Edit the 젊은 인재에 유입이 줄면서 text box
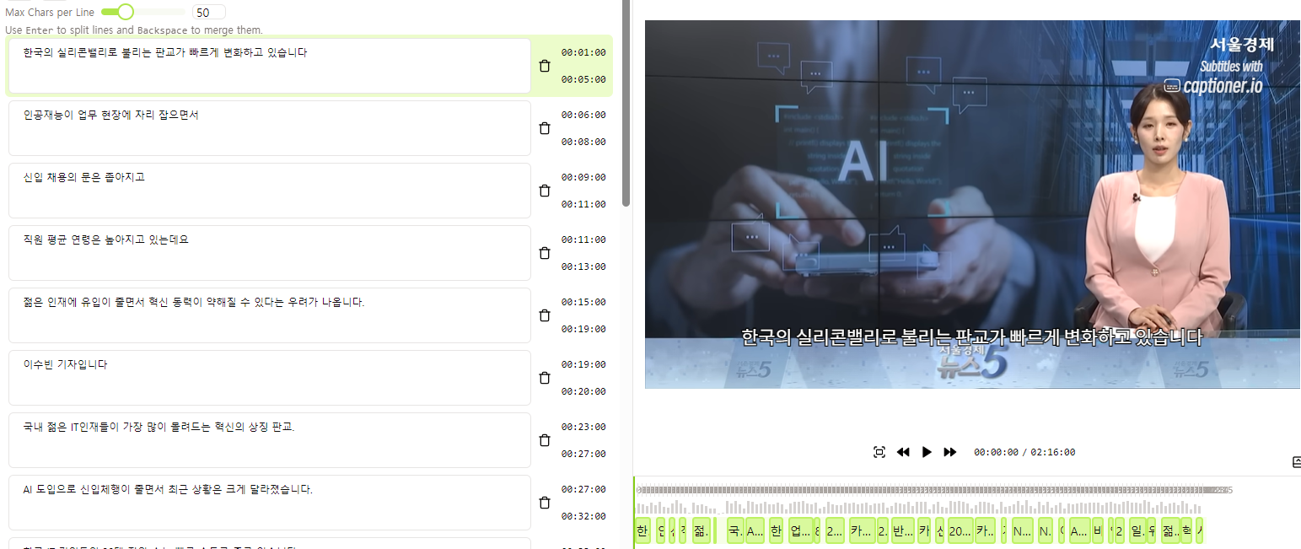Image resolution: width=1301 pixels, height=549 pixels. click(x=270, y=315)
